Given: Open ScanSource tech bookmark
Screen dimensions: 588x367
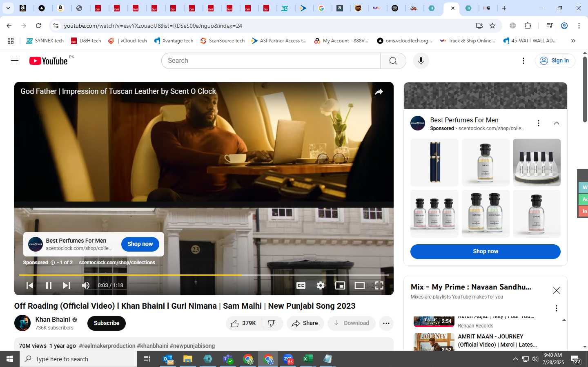Looking at the screenshot, I should pyautogui.click(x=223, y=41).
